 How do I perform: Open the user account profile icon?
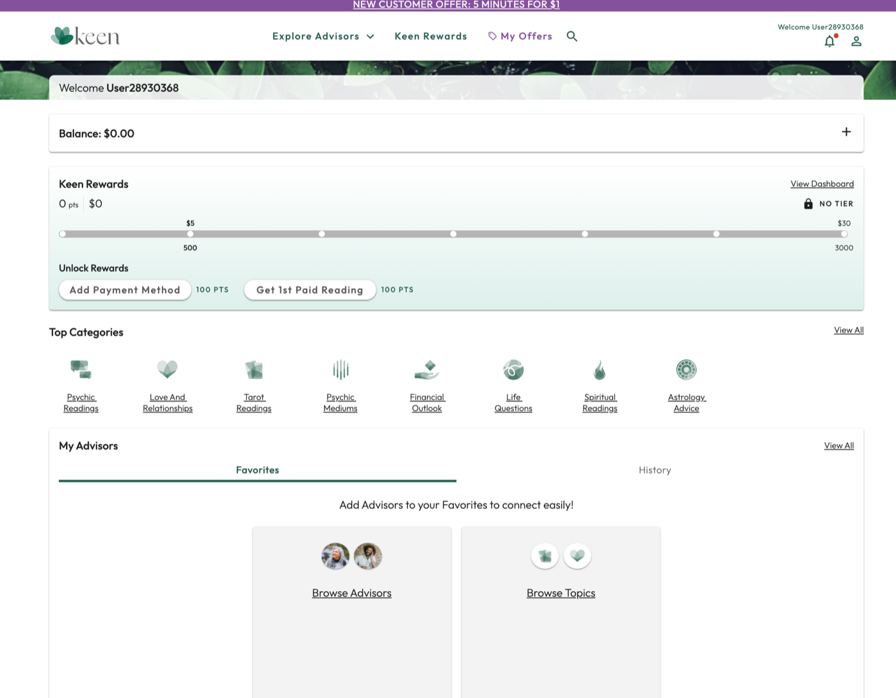point(856,41)
